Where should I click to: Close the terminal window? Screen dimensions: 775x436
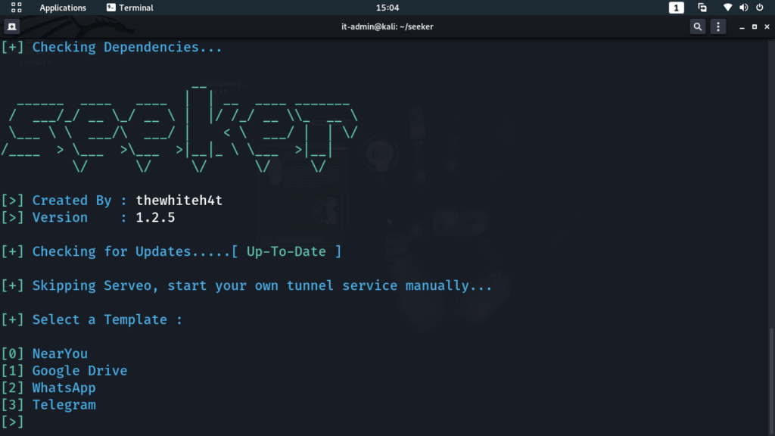(767, 26)
